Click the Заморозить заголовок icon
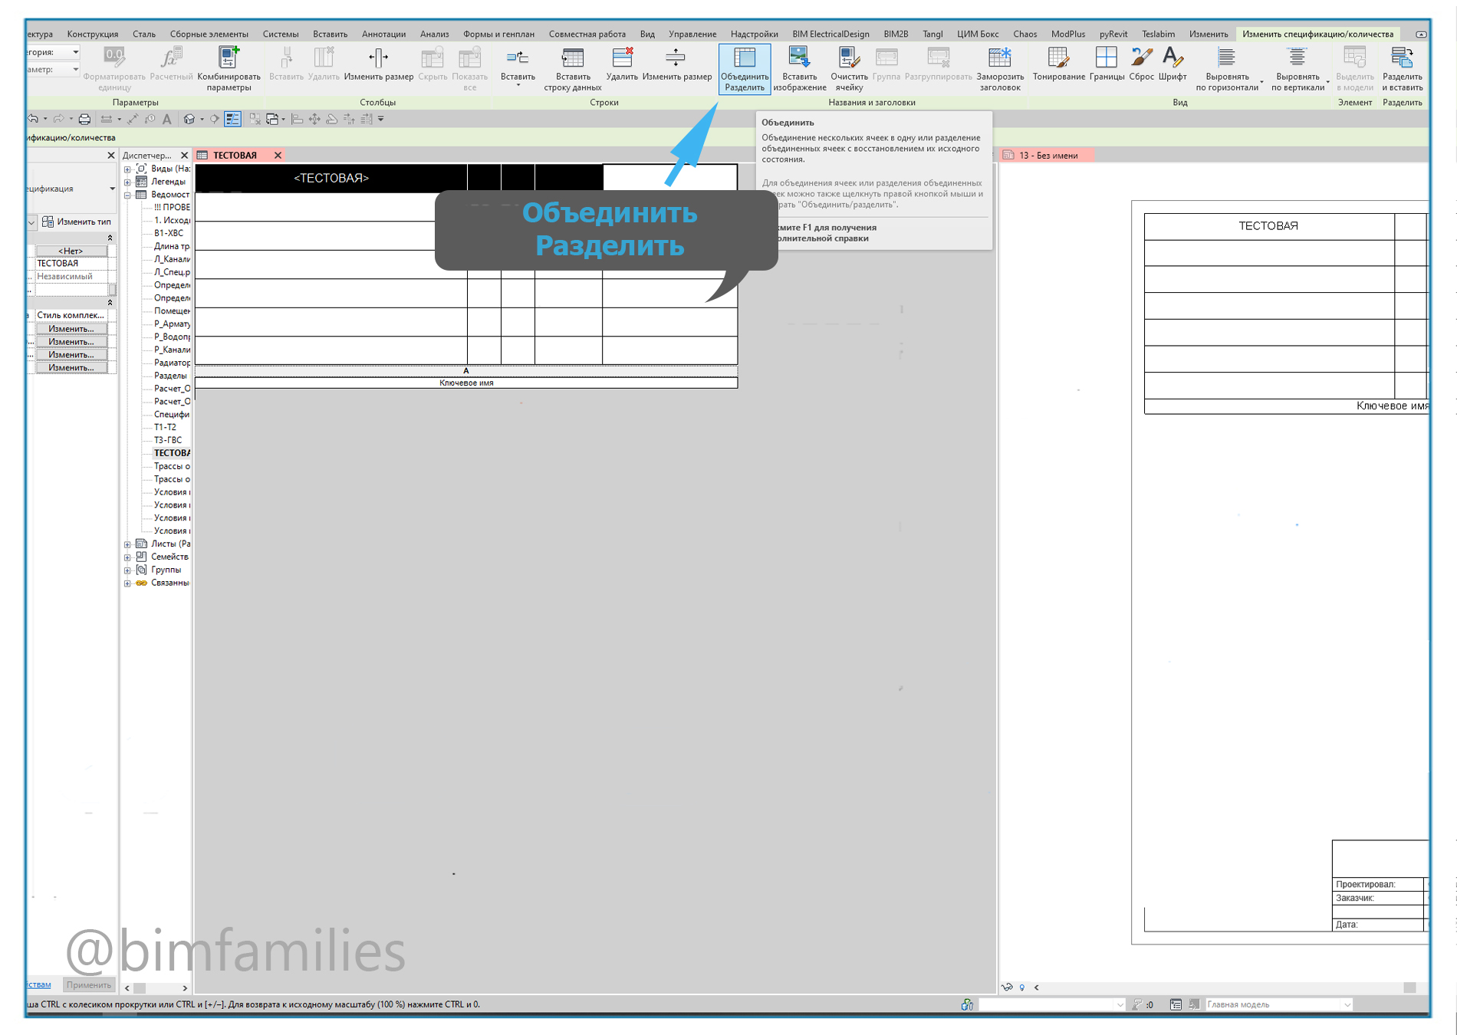Viewport: 1457px width, 1035px height. [x=1000, y=68]
